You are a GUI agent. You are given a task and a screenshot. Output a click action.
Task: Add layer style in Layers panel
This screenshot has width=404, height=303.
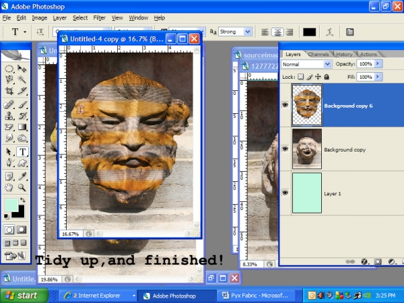pyautogui.click(x=364, y=261)
